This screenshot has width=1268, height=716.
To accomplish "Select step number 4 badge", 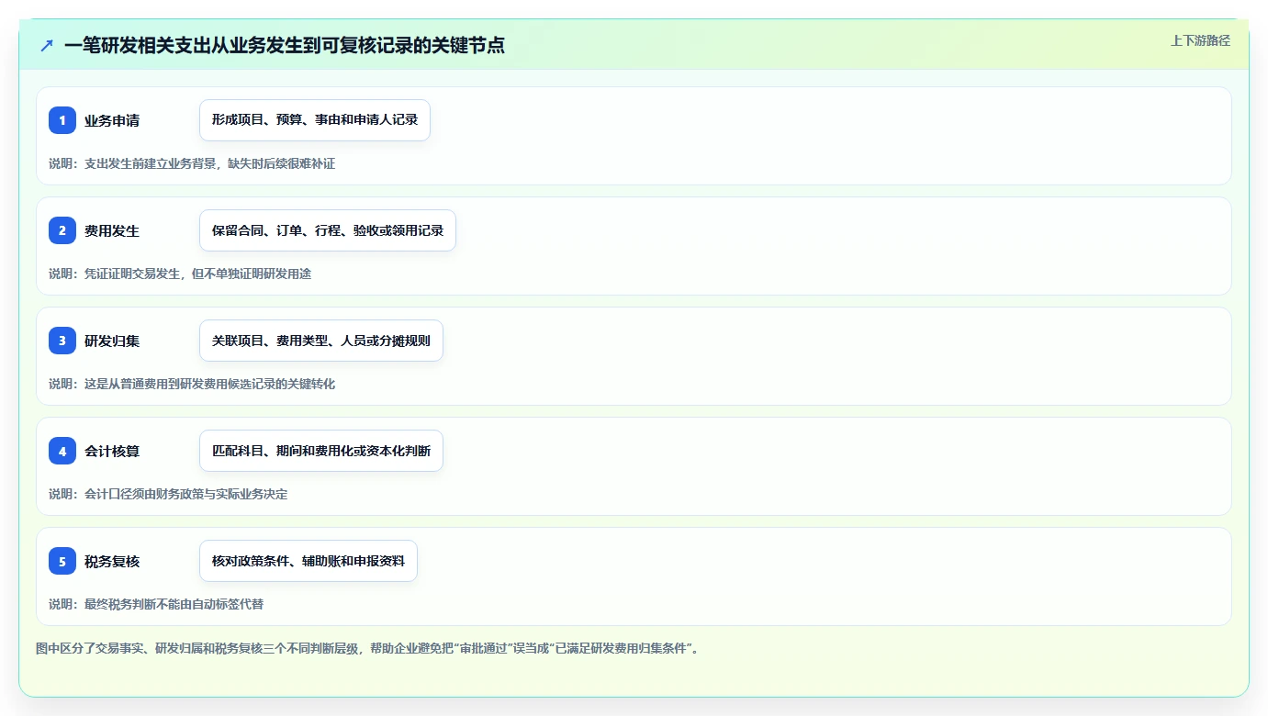I will click(x=62, y=451).
